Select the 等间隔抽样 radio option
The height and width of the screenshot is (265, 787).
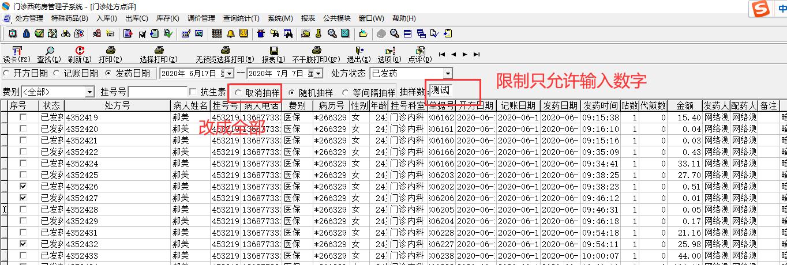click(346, 92)
